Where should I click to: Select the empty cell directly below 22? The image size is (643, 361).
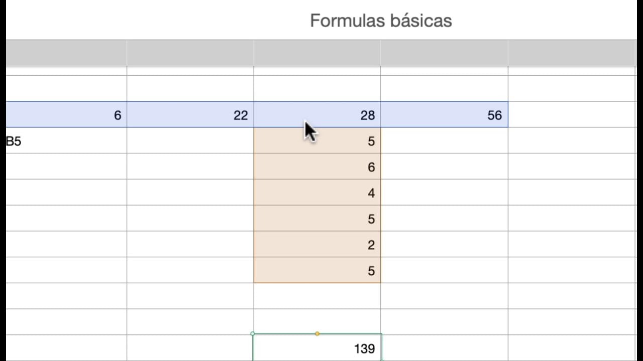(190, 141)
